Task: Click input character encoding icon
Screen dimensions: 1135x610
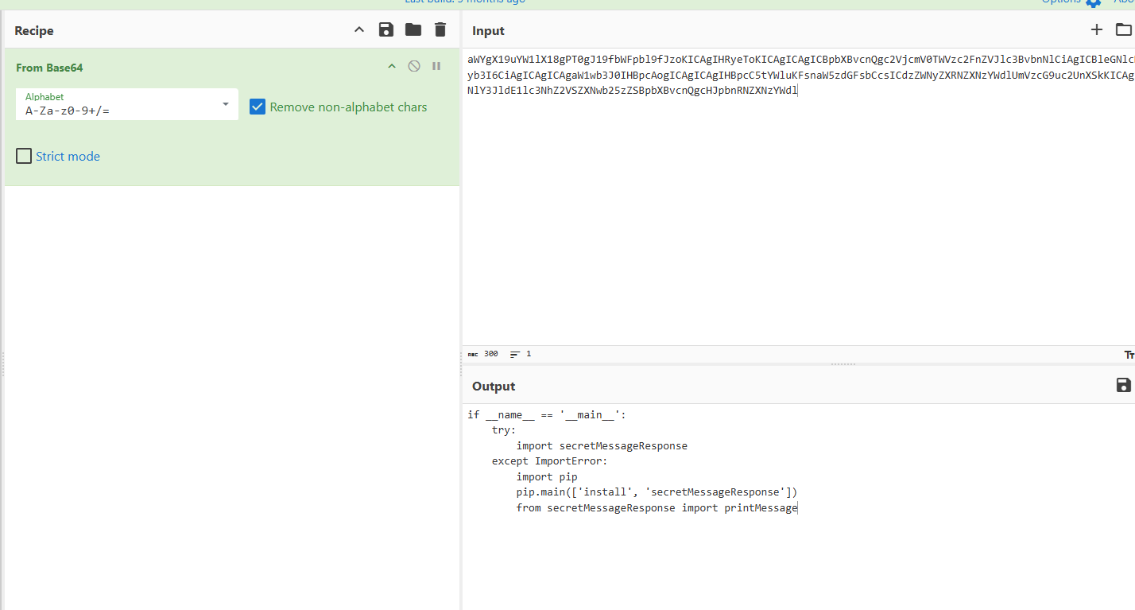Action: click(x=1129, y=354)
